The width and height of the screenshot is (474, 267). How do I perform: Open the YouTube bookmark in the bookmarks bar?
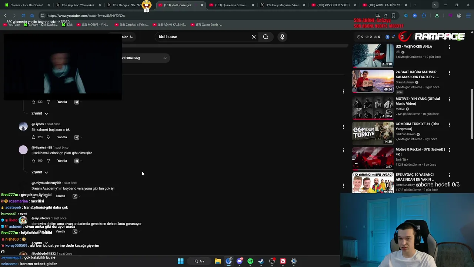11,25
